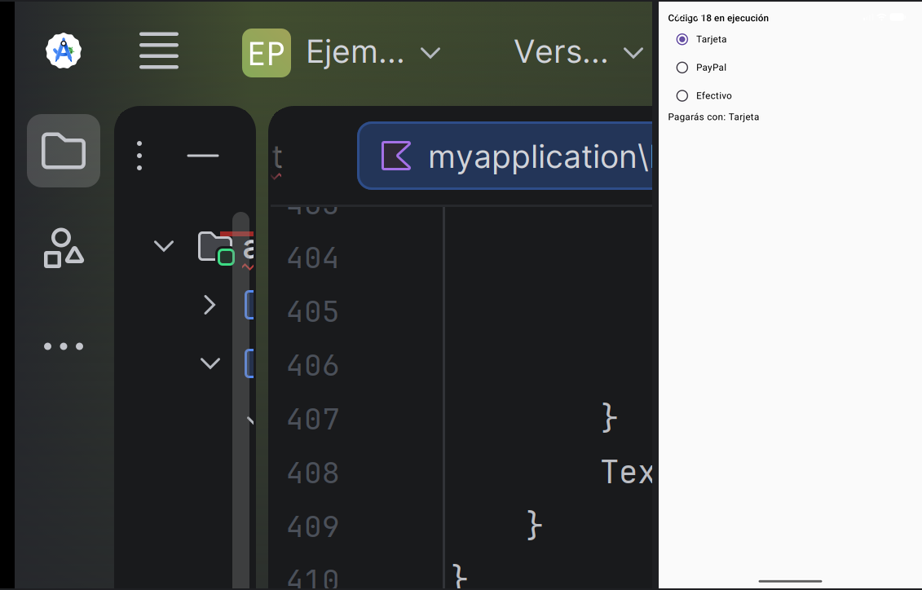Show more tool windows via three dots

pyautogui.click(x=64, y=346)
